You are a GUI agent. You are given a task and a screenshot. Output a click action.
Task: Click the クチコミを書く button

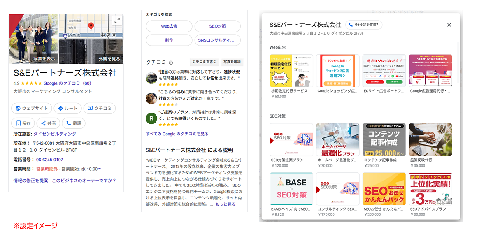pos(204,62)
